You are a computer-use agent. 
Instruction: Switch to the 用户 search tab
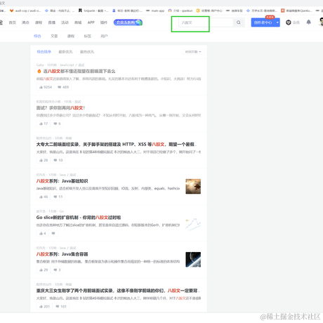(104, 36)
